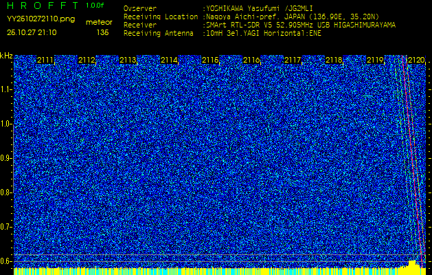Click the 2115 time marker
Screen dimensions: 432x275
point(210,60)
